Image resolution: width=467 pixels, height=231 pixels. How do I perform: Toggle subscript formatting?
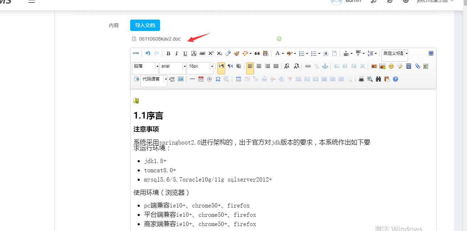[x=219, y=53]
